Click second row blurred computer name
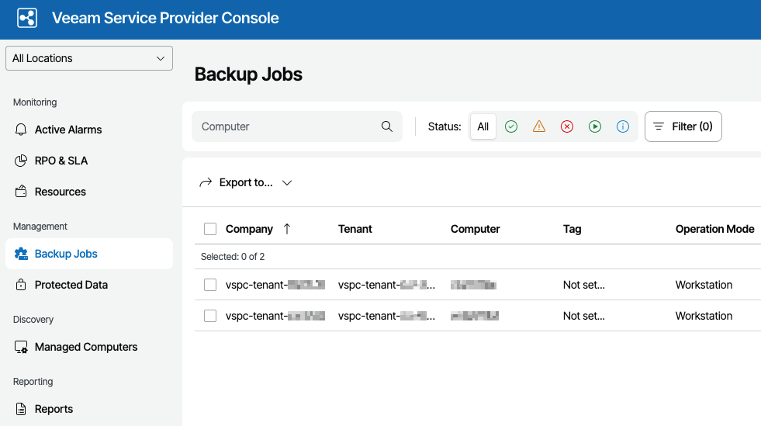 click(x=475, y=316)
